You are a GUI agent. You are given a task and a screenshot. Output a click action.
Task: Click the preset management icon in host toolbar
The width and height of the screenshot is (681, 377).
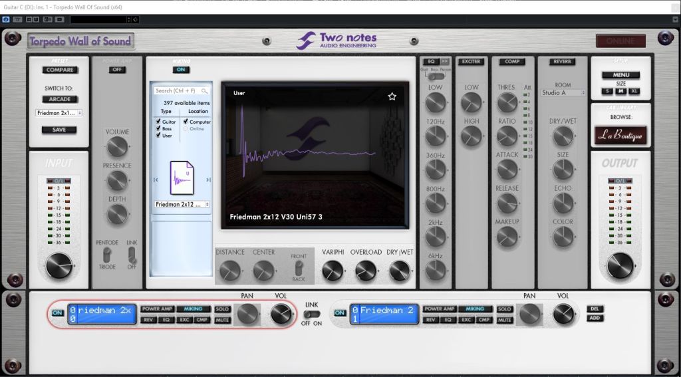[136, 19]
